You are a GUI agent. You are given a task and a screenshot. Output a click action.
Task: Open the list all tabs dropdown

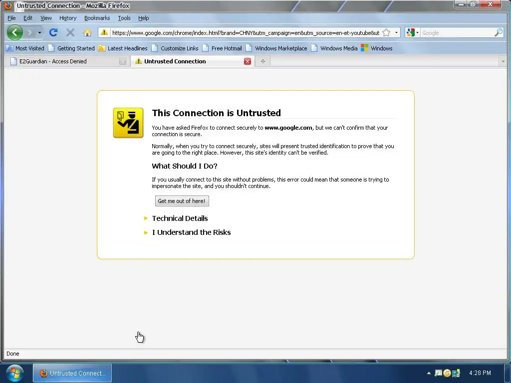pyautogui.click(x=503, y=61)
